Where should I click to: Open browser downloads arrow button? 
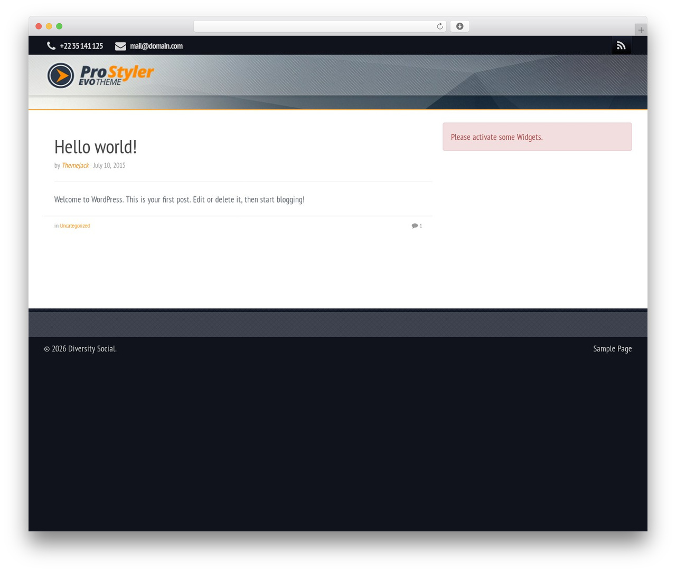459,26
